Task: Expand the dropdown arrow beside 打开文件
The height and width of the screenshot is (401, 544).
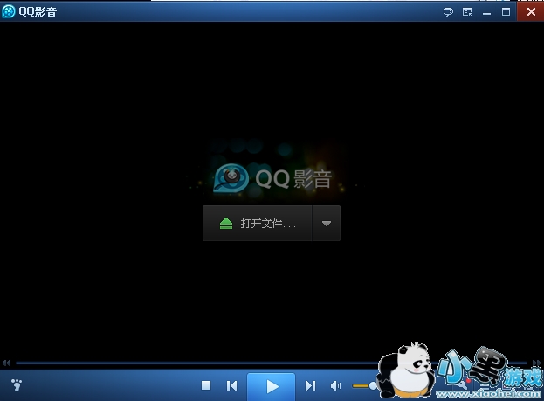Action: click(x=326, y=224)
